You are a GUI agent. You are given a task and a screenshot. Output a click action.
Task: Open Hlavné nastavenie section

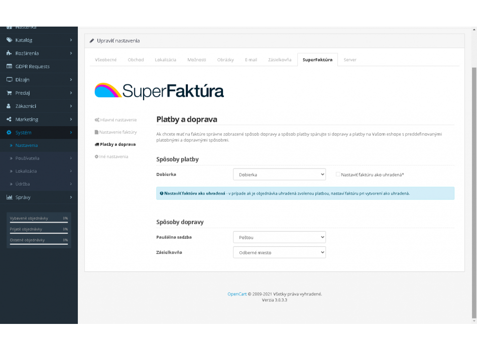[115, 120]
